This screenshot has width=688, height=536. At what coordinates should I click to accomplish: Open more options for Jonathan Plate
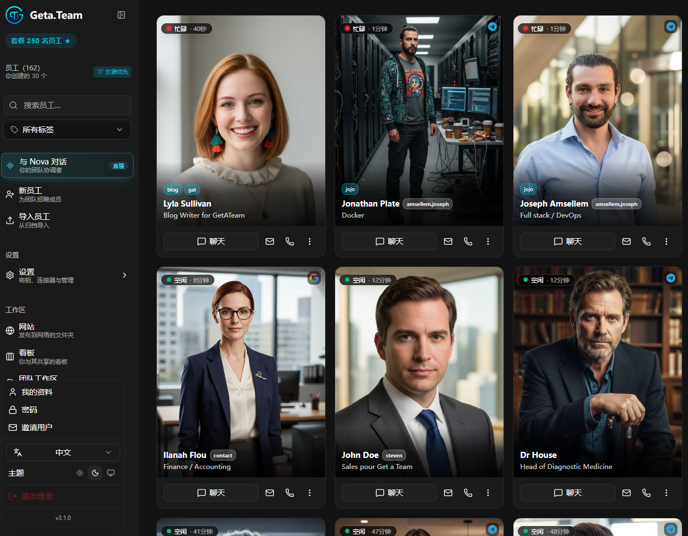point(488,241)
